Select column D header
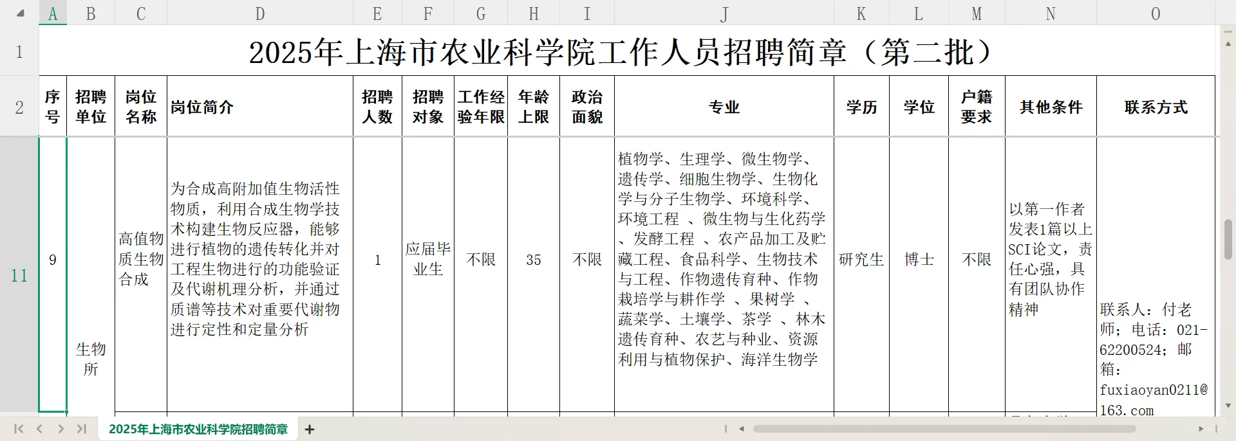Screen dimensions: 1236x441 (260, 14)
